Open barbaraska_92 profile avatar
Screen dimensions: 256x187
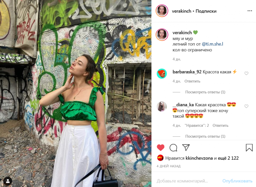[x=162, y=74]
